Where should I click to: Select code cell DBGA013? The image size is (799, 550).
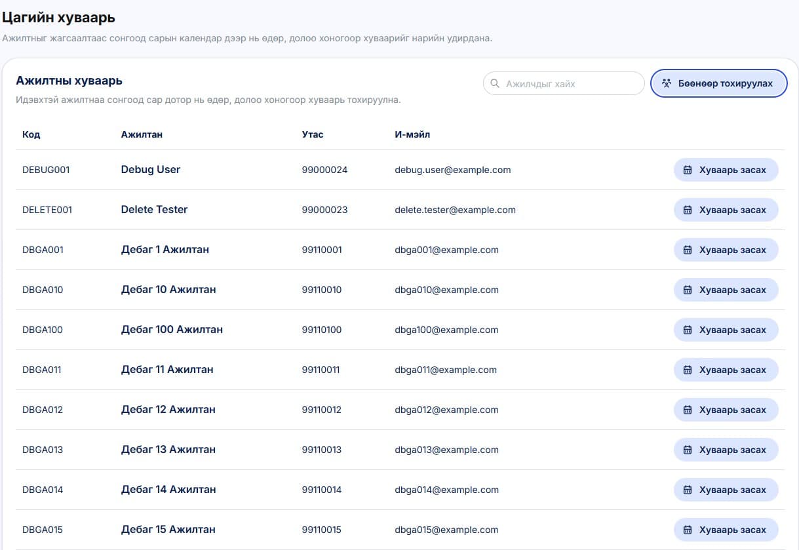43,450
